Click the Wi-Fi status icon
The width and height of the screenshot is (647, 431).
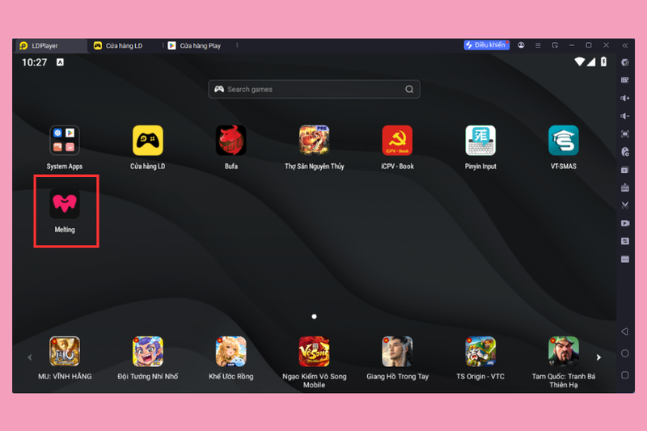coord(579,62)
